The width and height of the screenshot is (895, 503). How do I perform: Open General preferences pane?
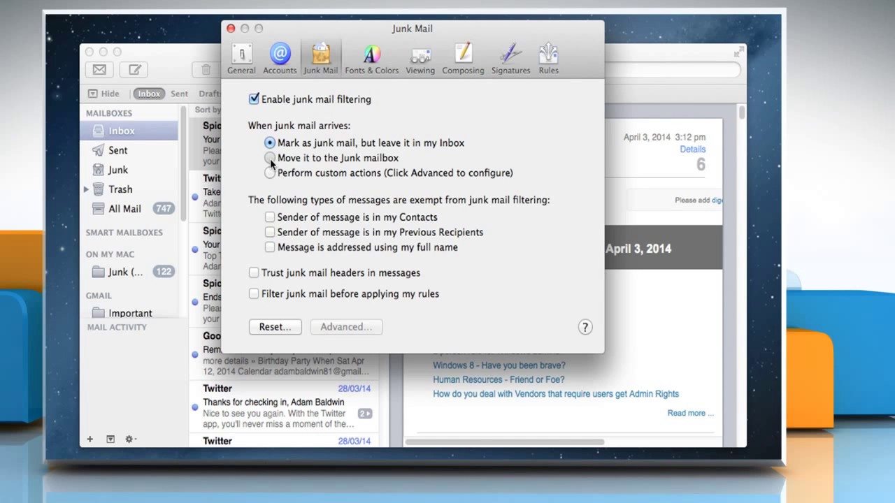pos(241,59)
